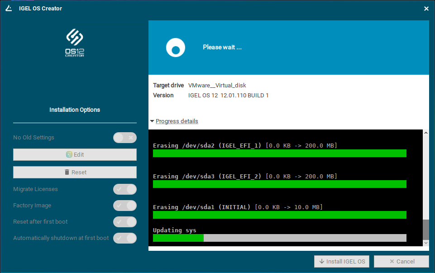Toggle the Factory Image switch
The width and height of the screenshot is (435, 273).
point(125,206)
